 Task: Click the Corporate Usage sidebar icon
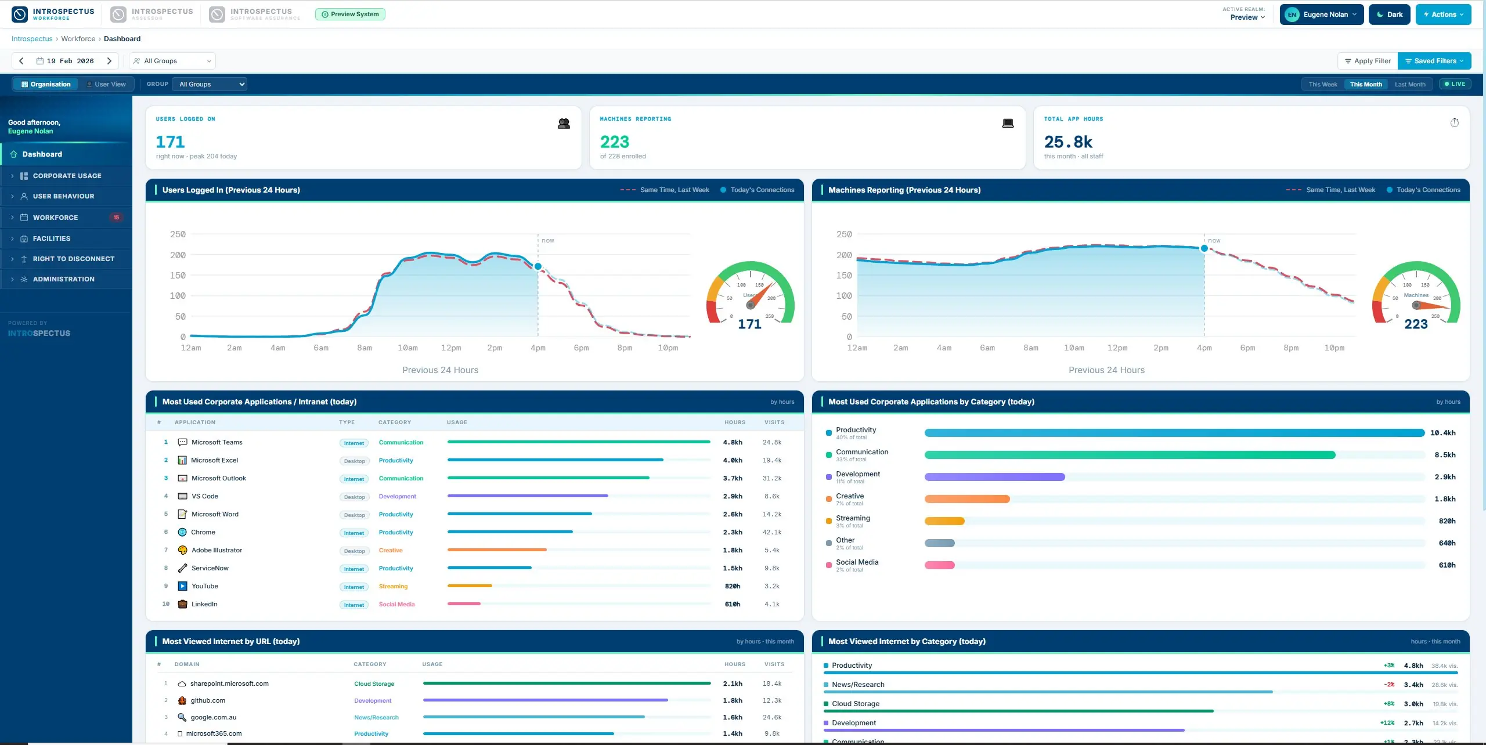tap(24, 176)
